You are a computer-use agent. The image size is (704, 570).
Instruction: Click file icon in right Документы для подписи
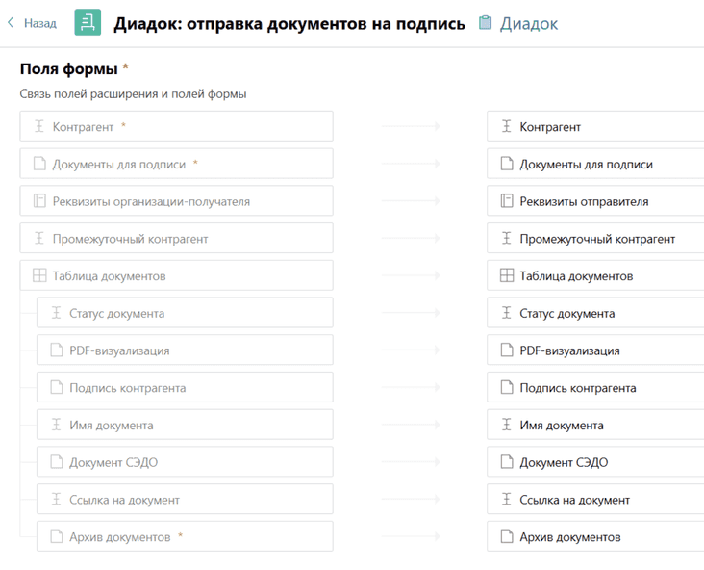click(507, 164)
